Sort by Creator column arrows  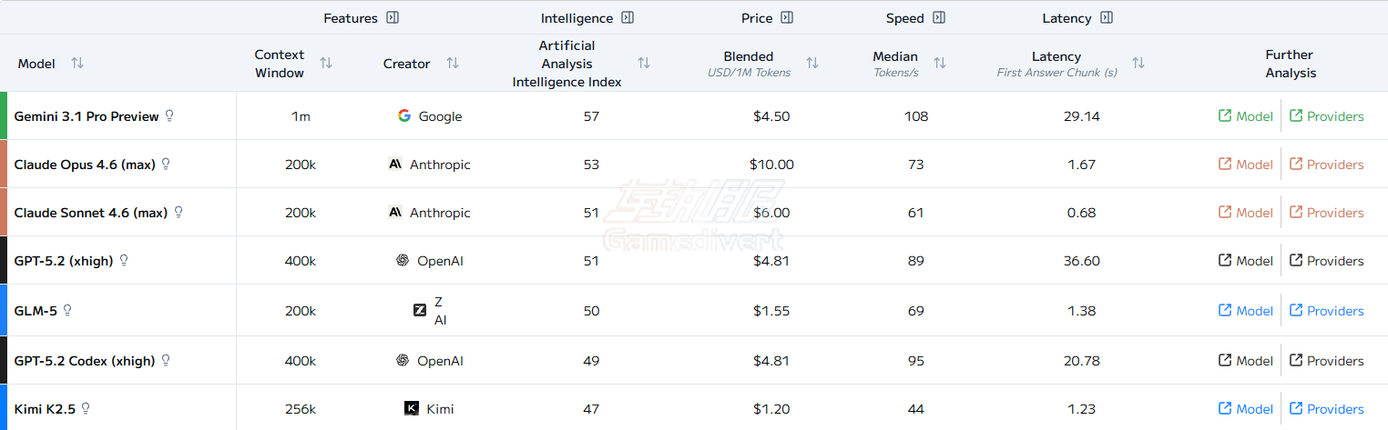point(453,64)
